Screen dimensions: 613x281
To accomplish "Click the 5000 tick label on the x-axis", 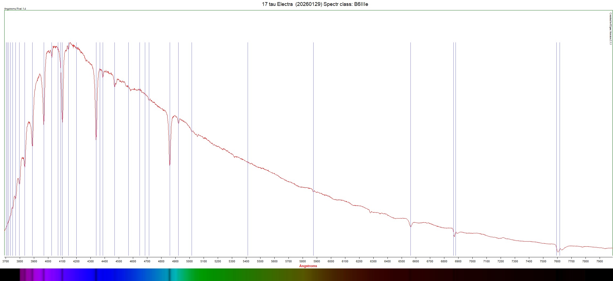I will pyautogui.click(x=189, y=261).
